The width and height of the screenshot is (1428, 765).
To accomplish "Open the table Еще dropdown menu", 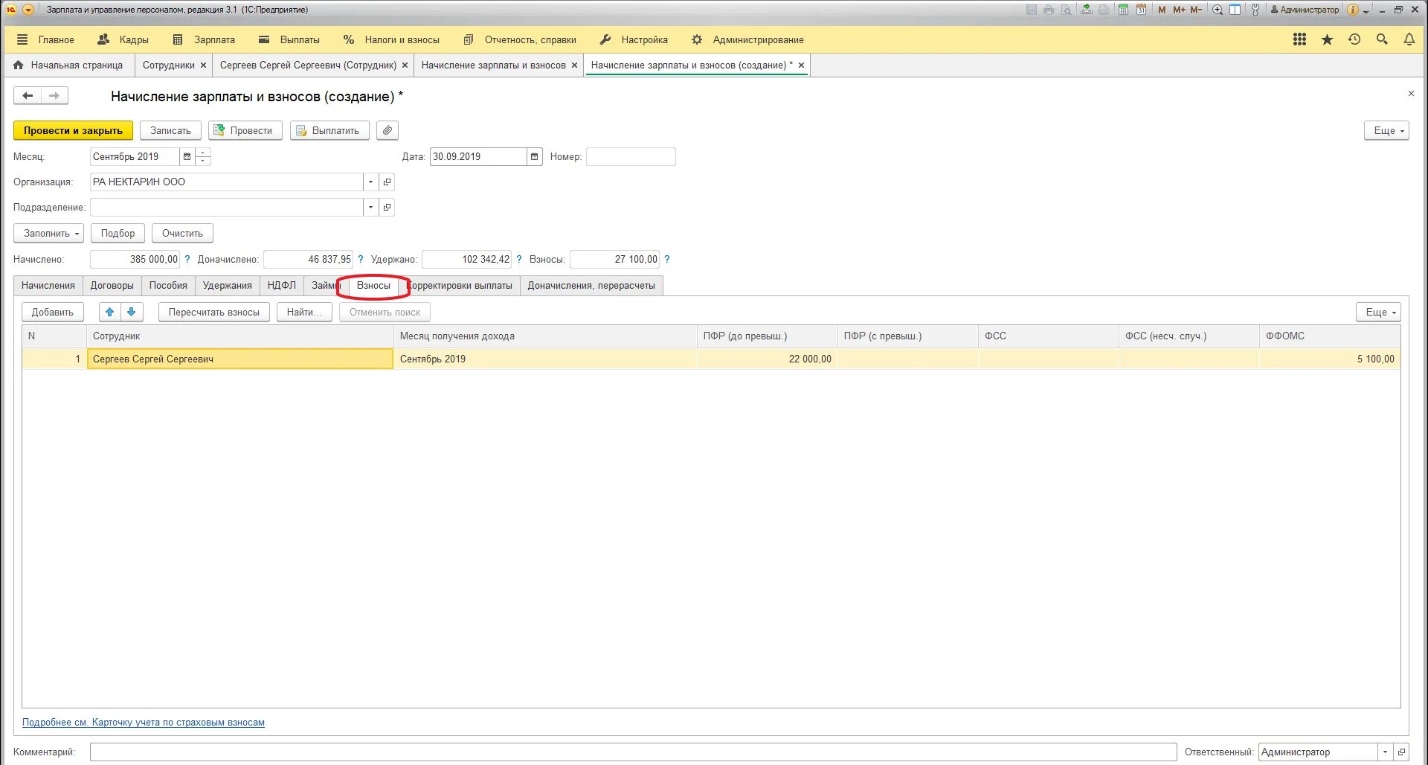I will click(x=1378, y=312).
